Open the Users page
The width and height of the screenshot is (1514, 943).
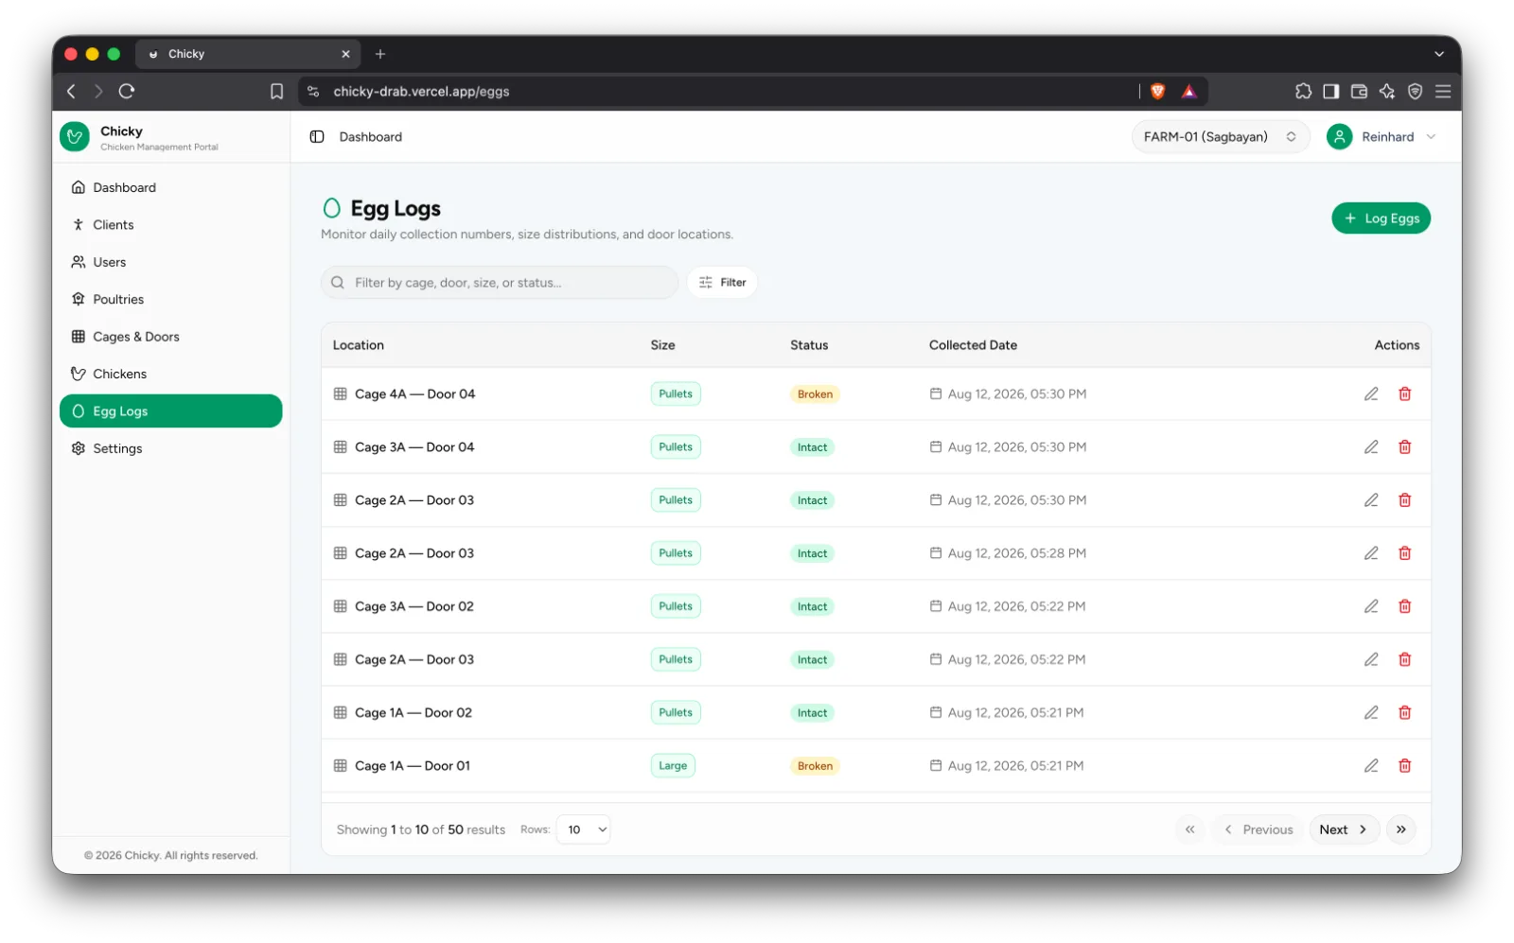click(170, 262)
